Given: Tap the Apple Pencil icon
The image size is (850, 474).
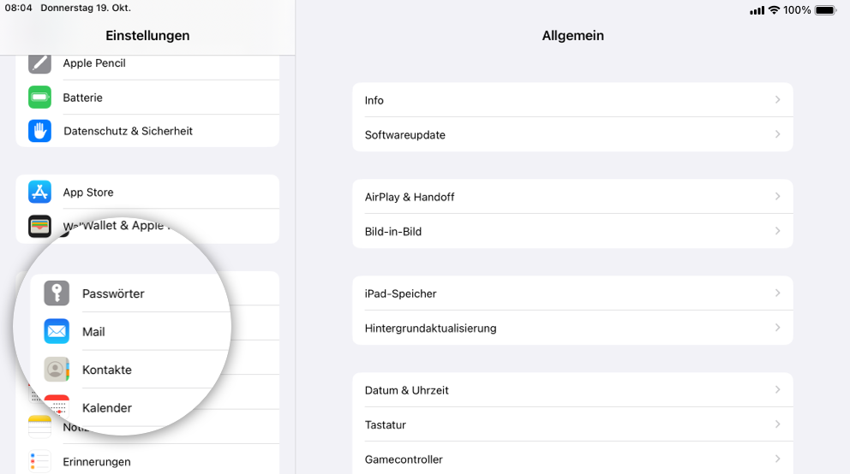Looking at the screenshot, I should click(39, 63).
